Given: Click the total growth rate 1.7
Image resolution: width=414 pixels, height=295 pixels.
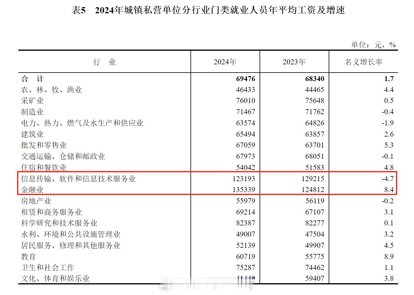Looking at the screenshot, I should tap(389, 79).
